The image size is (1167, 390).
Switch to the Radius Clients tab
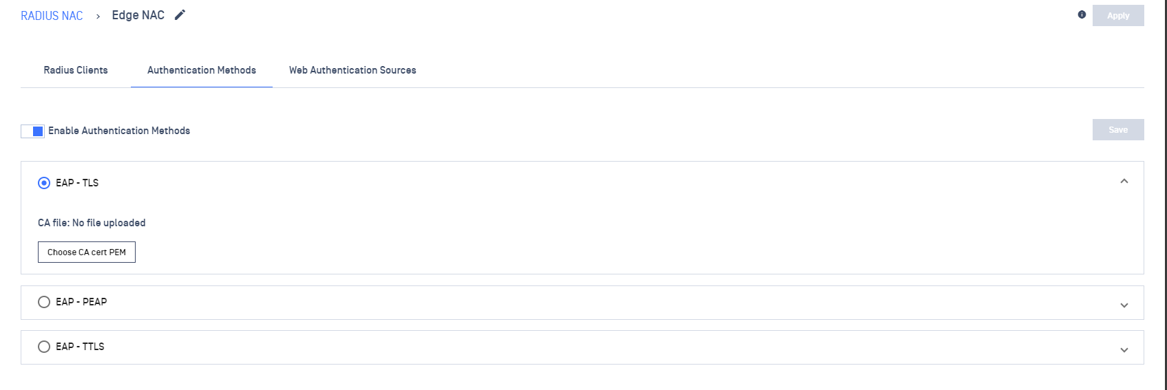[76, 70]
